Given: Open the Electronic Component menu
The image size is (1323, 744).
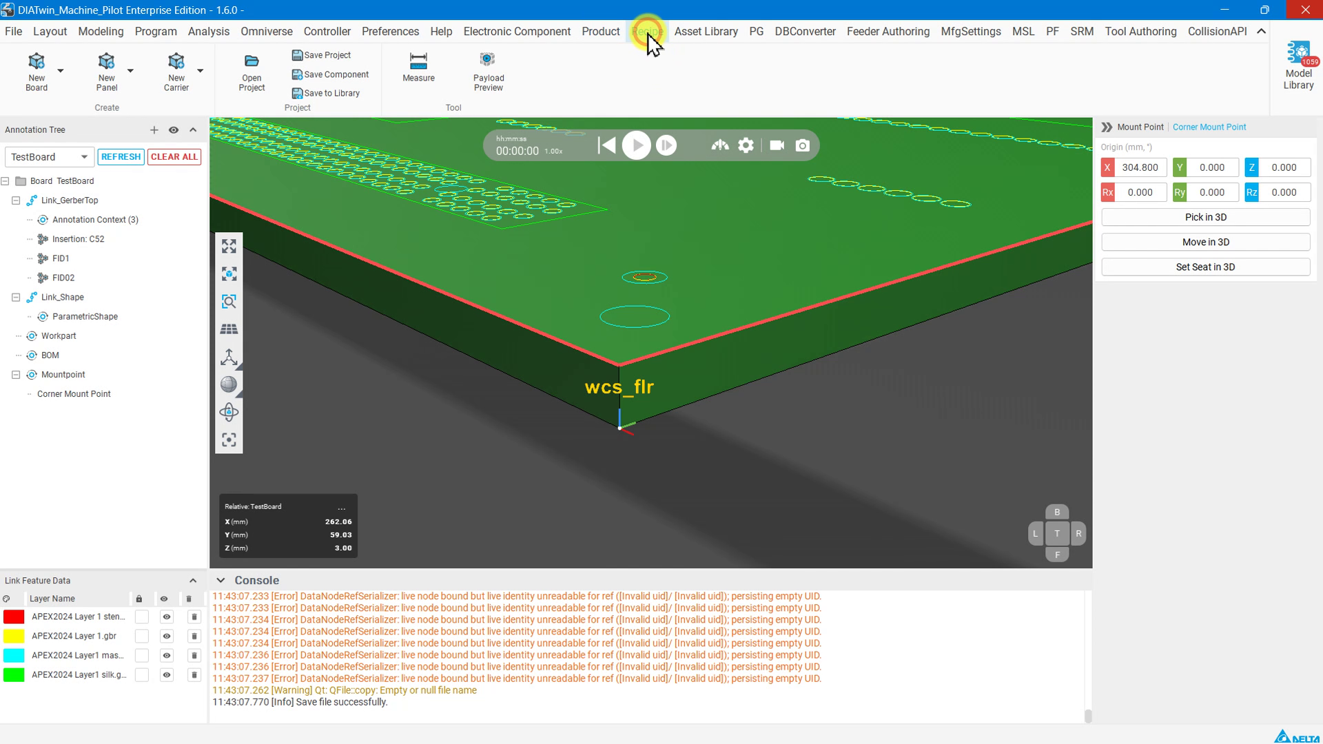Looking at the screenshot, I should pyautogui.click(x=517, y=32).
